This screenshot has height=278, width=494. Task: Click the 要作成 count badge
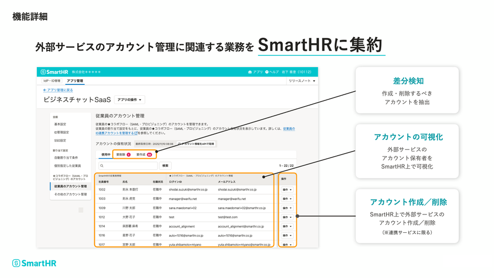[x=149, y=155]
